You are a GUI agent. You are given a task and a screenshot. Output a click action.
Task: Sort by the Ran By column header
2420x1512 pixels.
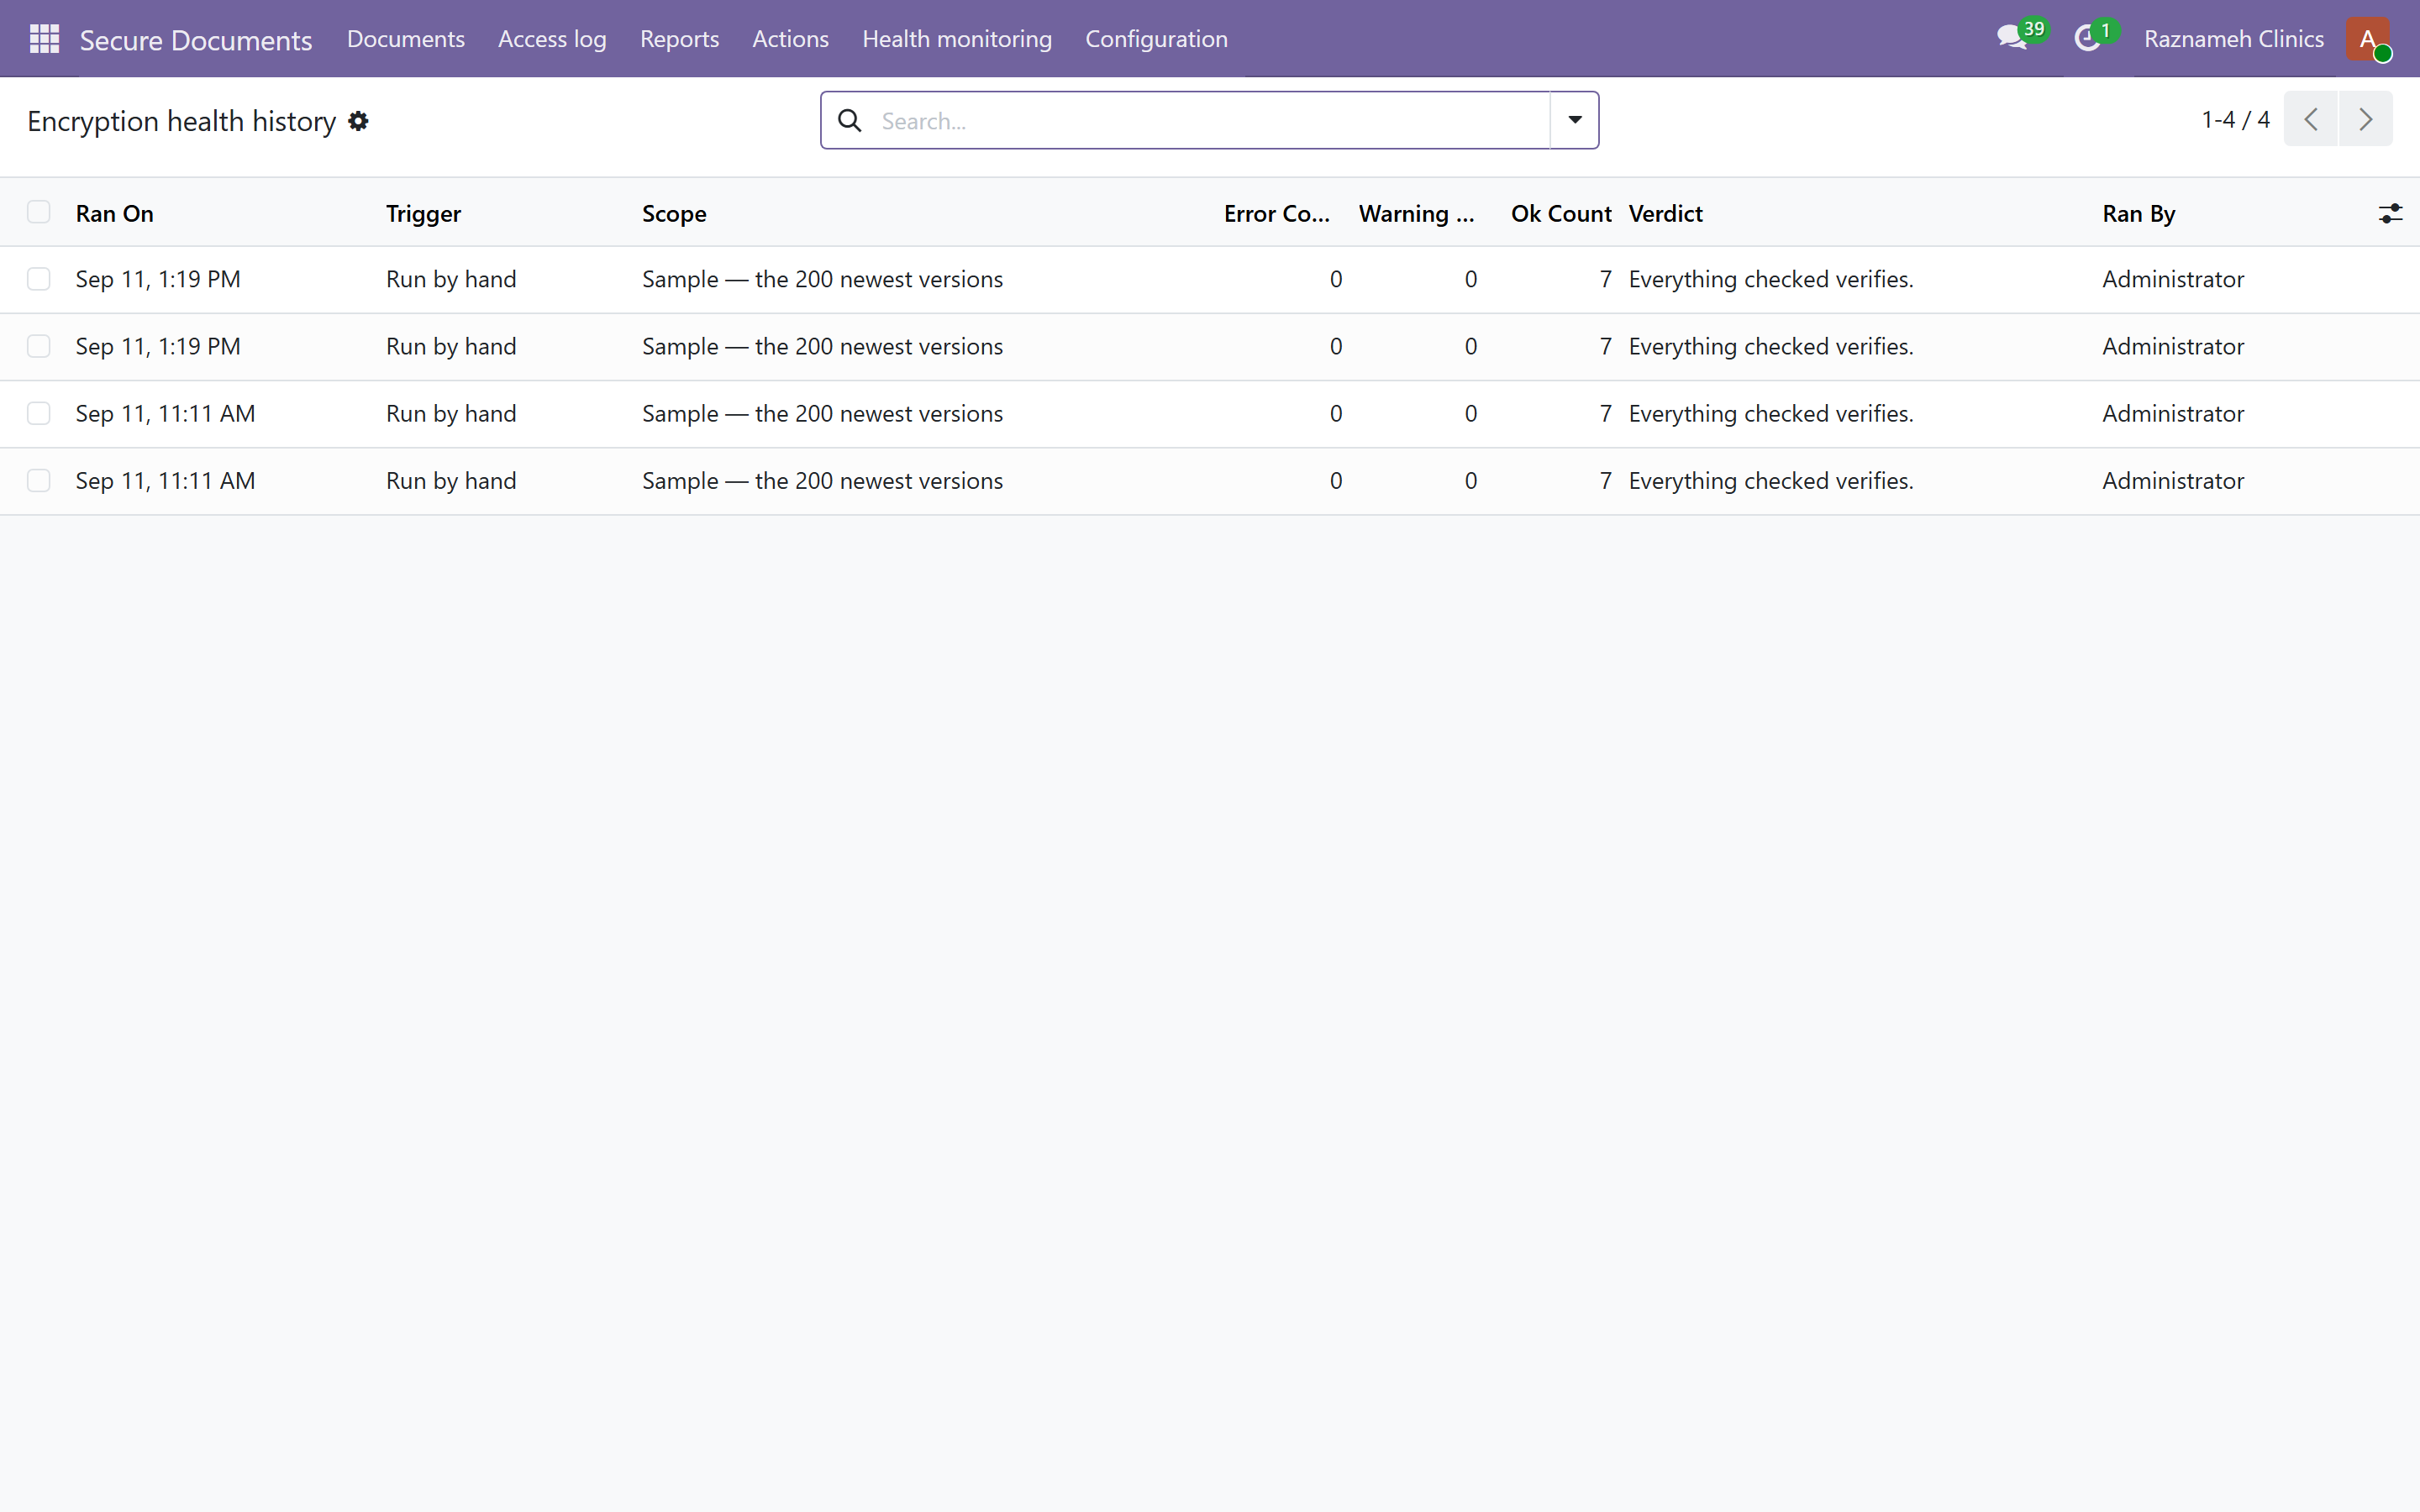tap(2138, 213)
